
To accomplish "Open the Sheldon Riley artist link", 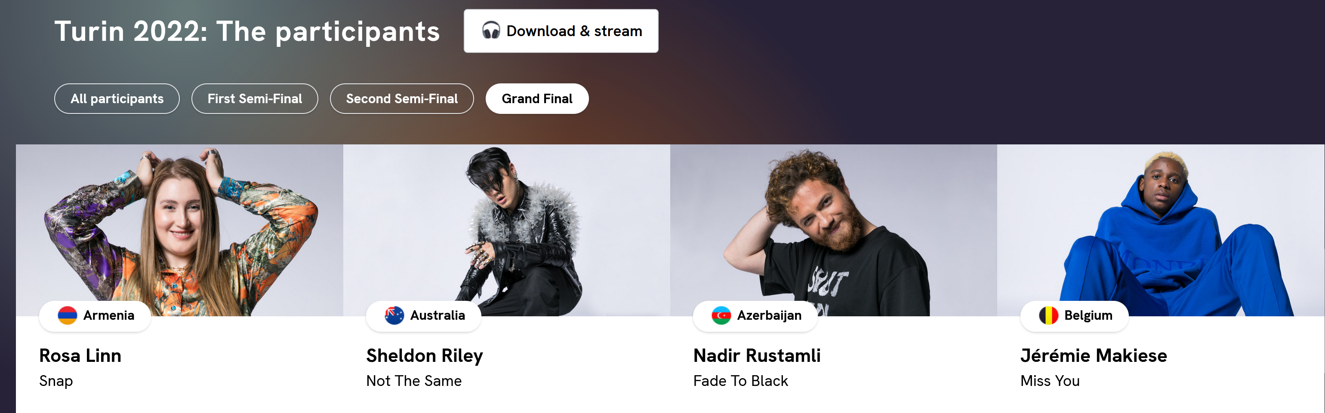I will tap(424, 356).
